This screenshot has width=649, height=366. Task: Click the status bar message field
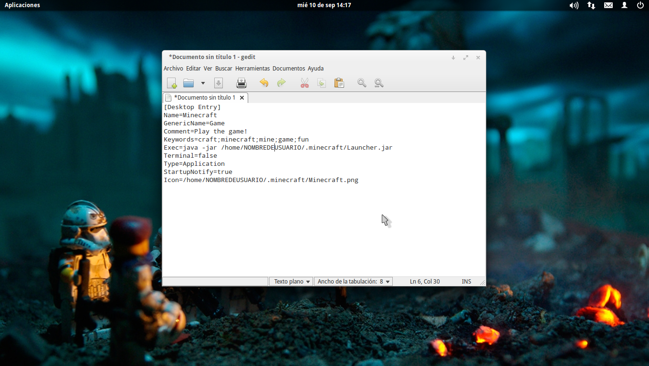[216, 282]
